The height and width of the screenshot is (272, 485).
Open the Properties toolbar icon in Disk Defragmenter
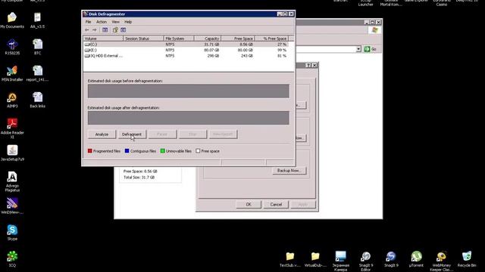pos(115,30)
